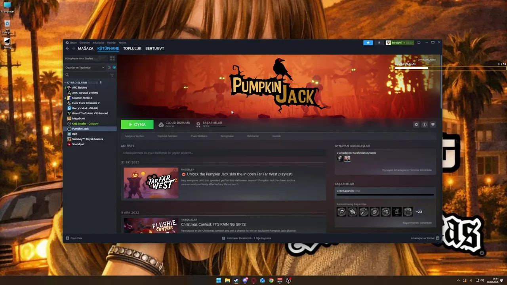
Task: Open the Başarımlar achievements icon
Action: pos(198,124)
